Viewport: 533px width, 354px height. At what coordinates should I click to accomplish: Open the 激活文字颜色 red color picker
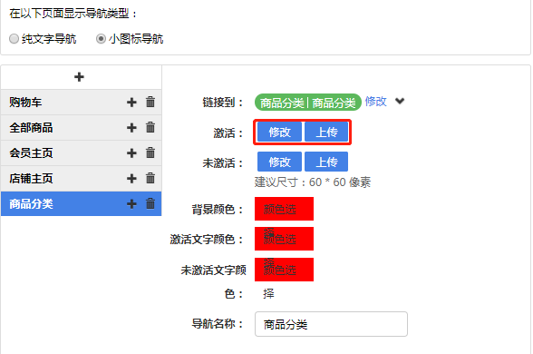pyautogui.click(x=285, y=239)
